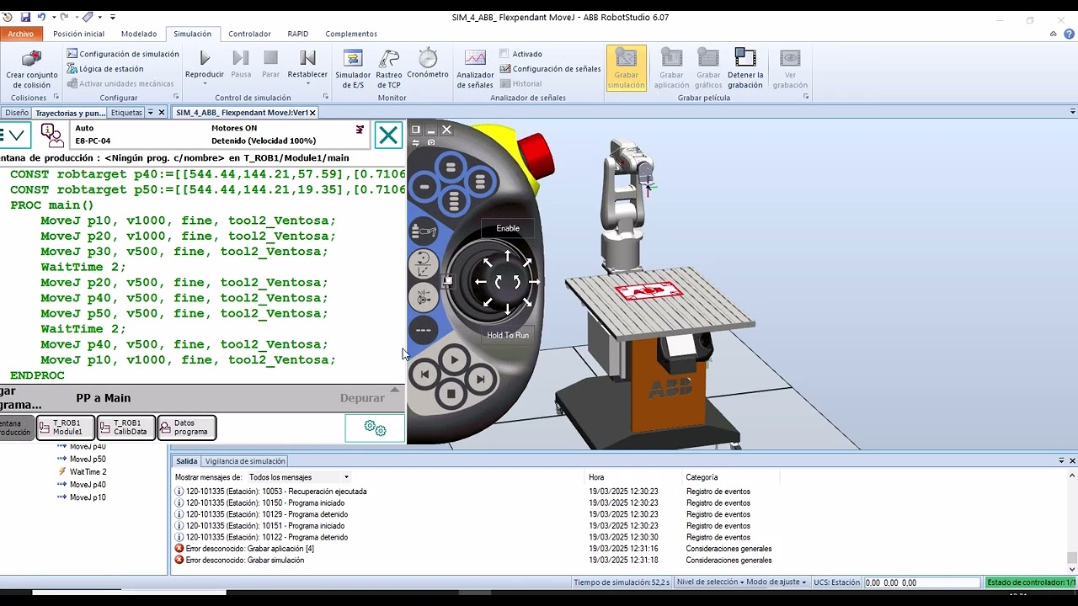Toggle the Grabar simulación button

point(626,67)
